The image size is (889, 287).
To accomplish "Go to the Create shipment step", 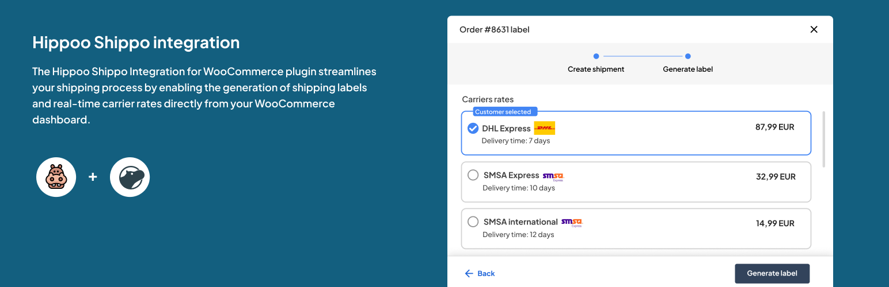I will pyautogui.click(x=596, y=56).
